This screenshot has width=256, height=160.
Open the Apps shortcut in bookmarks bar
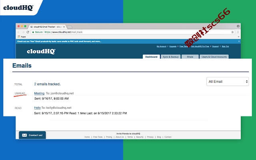[22, 37]
